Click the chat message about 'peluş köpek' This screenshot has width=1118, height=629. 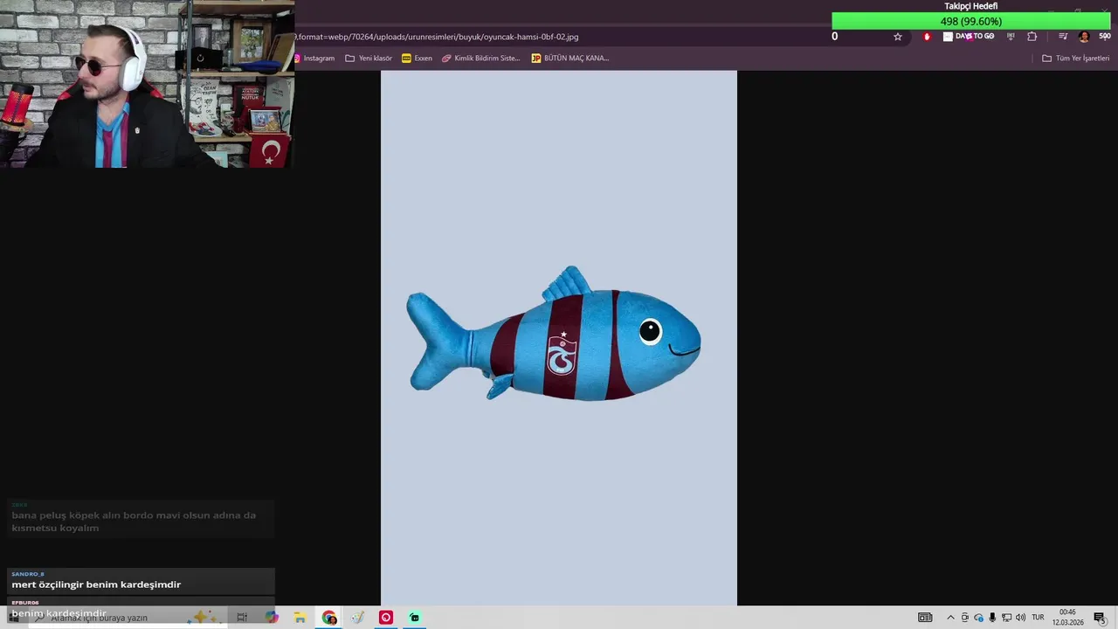[134, 522]
